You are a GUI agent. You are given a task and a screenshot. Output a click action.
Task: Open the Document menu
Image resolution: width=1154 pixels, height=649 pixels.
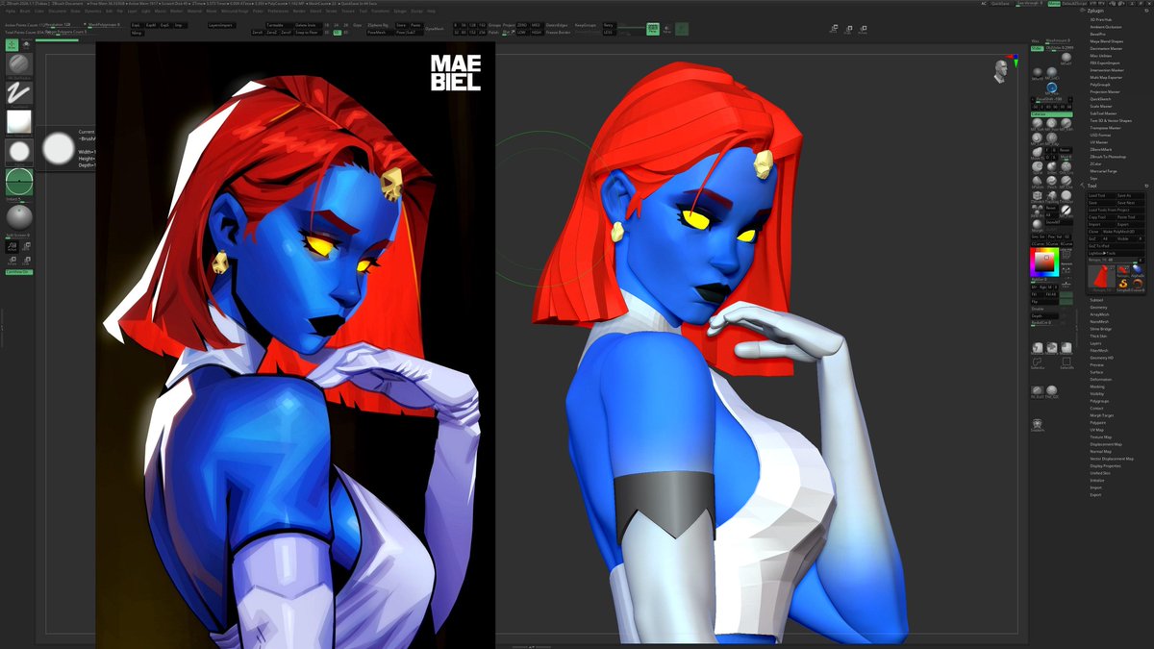point(56,12)
